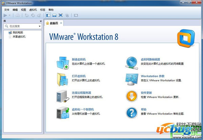Click text 自定义 VMware Workstation 设置
Screen dimensions: 203x140
click(161, 80)
